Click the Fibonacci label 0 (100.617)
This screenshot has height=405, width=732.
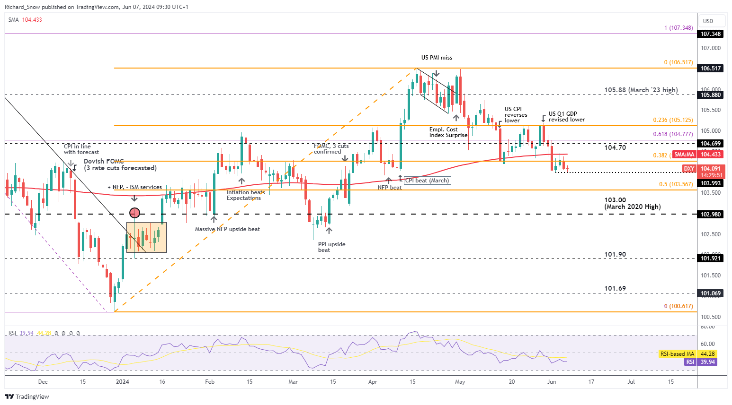[678, 306]
